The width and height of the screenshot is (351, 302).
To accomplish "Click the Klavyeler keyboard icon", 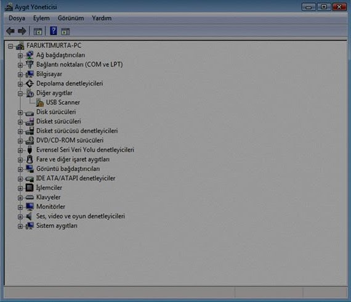I will click(x=30, y=197).
